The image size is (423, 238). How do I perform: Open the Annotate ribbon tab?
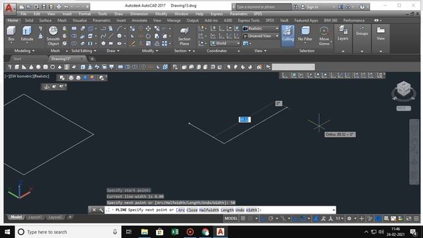pyautogui.click(x=139, y=20)
